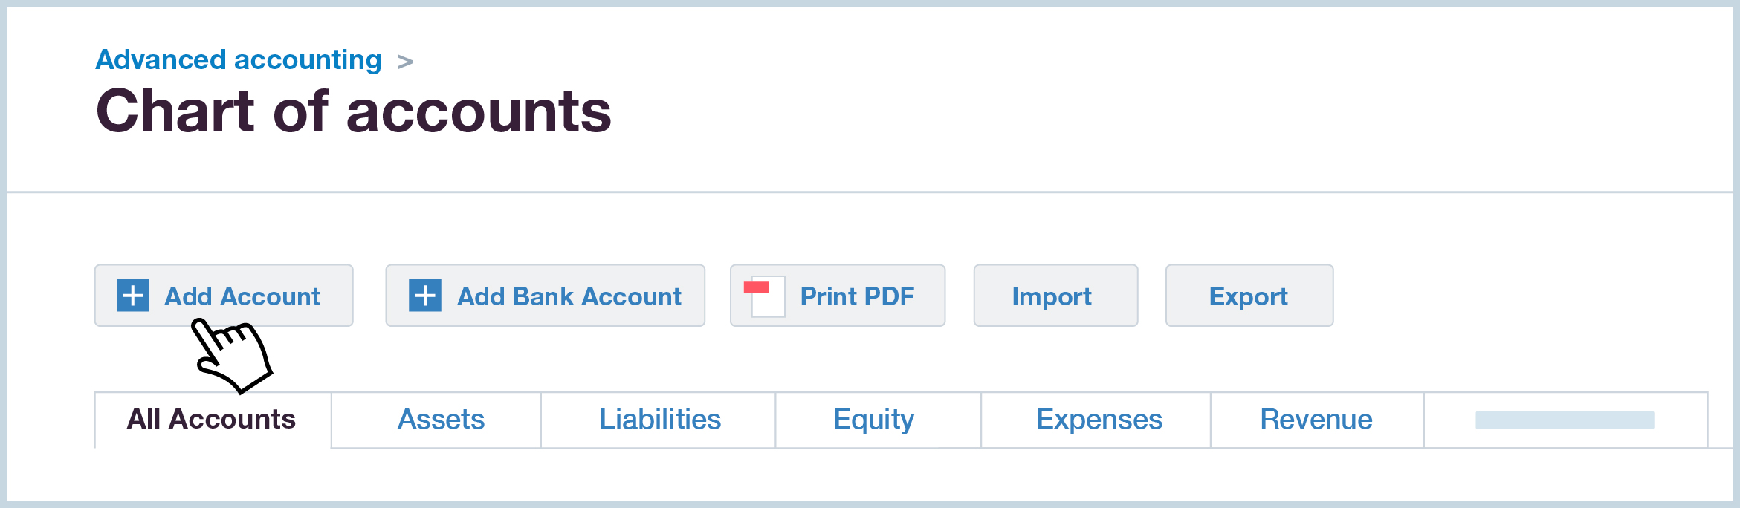Click the plus icon on Add Bank Account
Viewport: 1740px width, 508px height.
tap(424, 296)
